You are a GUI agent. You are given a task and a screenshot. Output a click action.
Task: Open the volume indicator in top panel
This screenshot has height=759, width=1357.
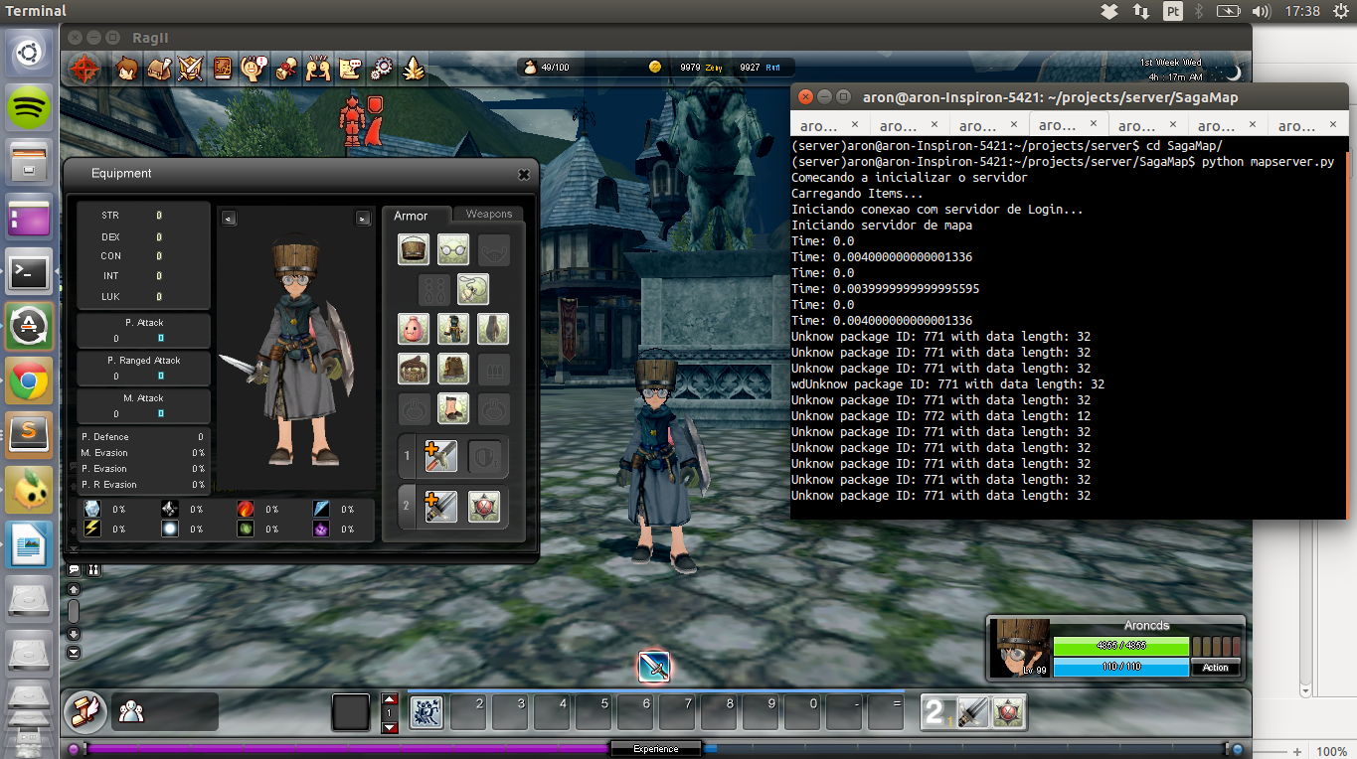click(x=1262, y=11)
